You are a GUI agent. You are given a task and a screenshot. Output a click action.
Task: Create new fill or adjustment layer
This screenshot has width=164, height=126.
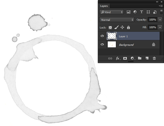(x=132, y=58)
